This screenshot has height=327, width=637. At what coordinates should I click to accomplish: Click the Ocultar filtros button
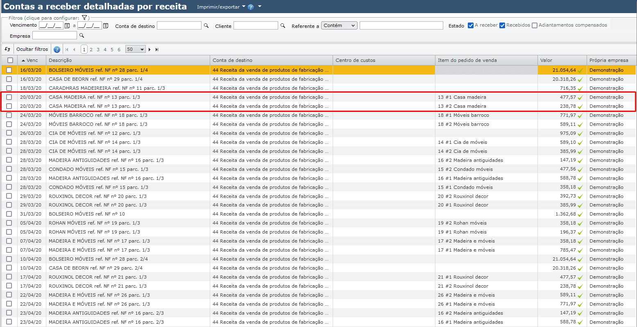coord(32,49)
